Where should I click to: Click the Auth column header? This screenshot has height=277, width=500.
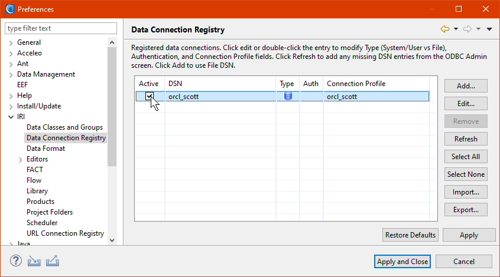(311, 84)
